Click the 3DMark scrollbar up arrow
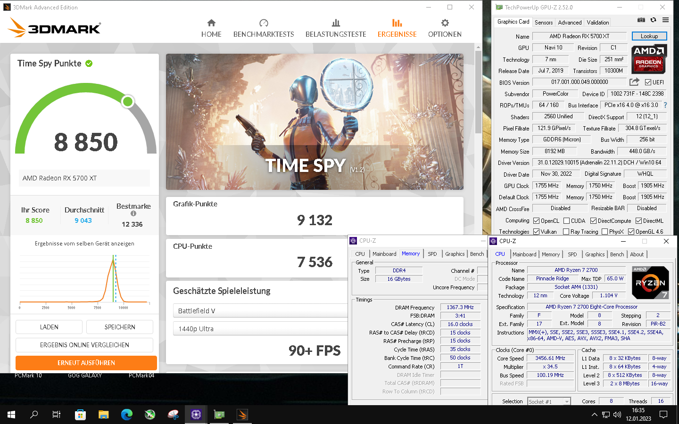 [478, 47]
